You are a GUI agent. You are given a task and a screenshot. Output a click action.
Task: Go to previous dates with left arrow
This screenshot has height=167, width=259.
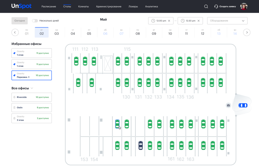tap(15, 32)
